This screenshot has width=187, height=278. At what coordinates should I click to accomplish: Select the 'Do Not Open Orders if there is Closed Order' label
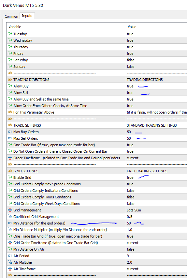point(60,151)
